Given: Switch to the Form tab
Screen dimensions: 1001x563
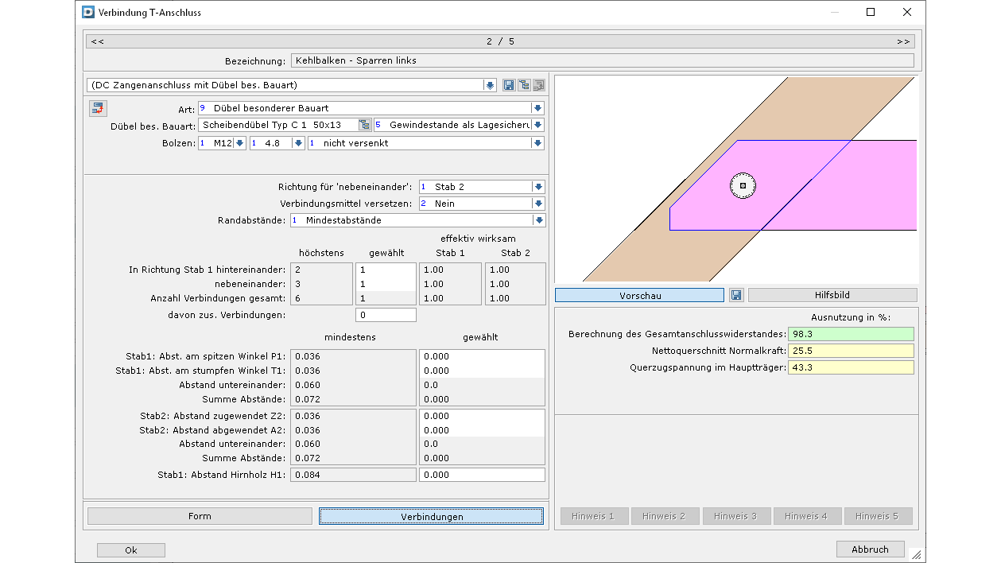Looking at the screenshot, I should coord(200,516).
